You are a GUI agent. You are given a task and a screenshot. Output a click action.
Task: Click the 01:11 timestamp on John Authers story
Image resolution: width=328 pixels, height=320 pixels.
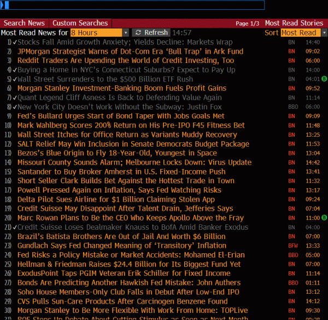tap(313, 283)
